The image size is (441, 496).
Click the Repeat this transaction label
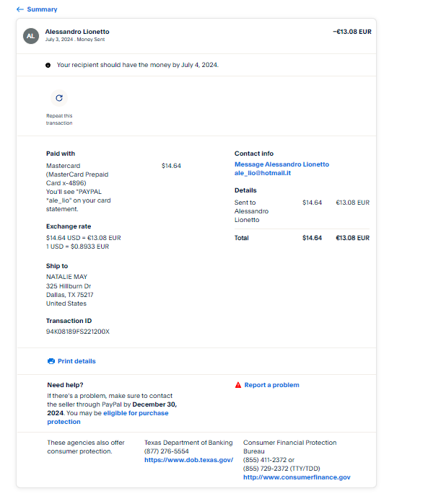[x=59, y=119]
